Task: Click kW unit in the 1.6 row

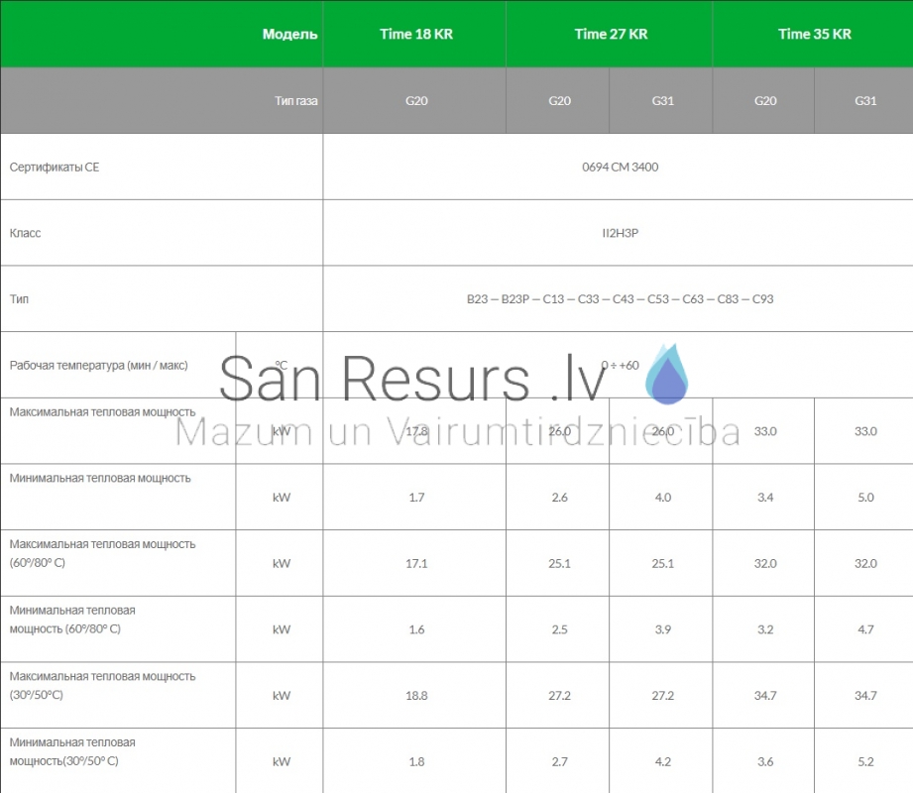Action: point(282,629)
